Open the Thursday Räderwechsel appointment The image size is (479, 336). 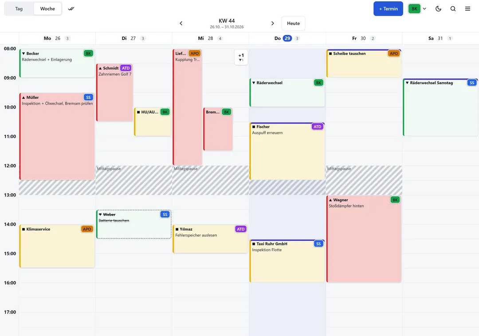[x=287, y=93]
